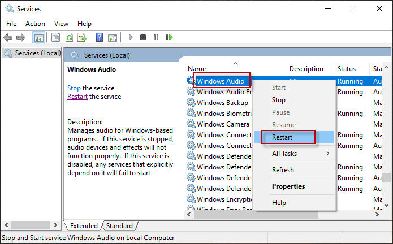The width and height of the screenshot is (393, 244).
Task: Choose Stop in the context menu
Action: 279,100
